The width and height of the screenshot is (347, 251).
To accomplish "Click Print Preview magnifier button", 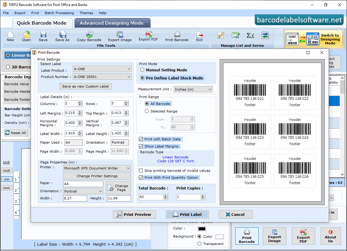I will [134, 214].
